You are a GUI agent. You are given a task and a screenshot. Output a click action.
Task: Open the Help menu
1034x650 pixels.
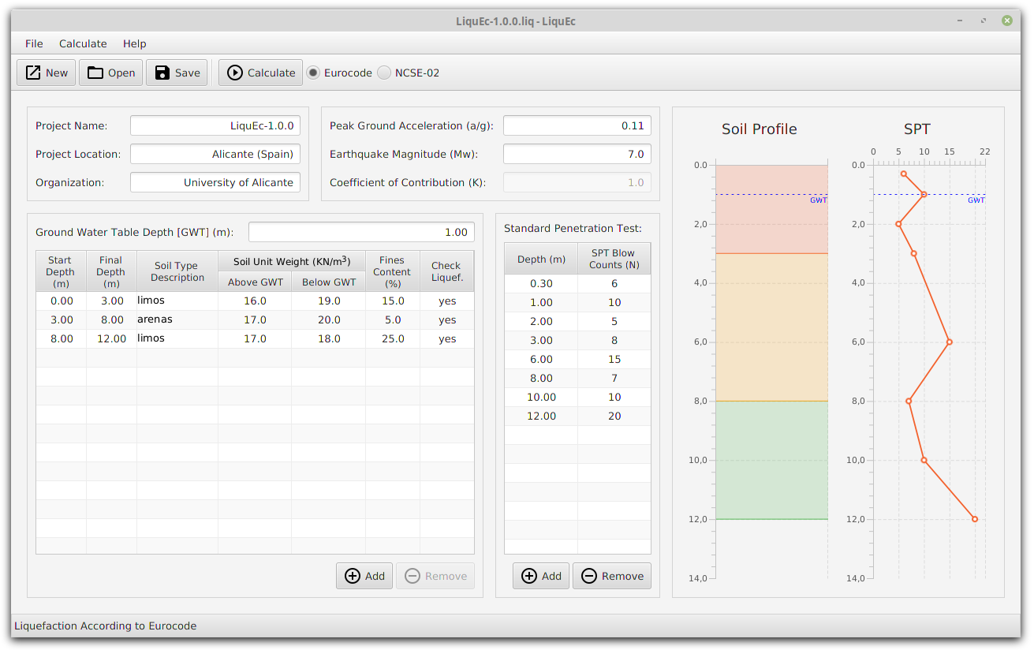coord(135,43)
